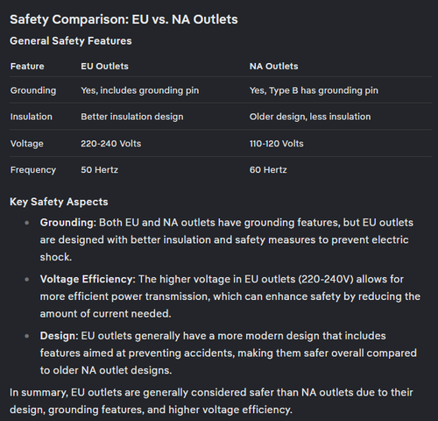Screen dimensions: 438x421
Task: Click the 'Safety Comparison: EU vs. NA Outlets' heading
Action: click(x=124, y=19)
